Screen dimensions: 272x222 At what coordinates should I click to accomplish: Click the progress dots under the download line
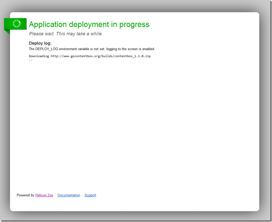pyautogui.click(x=30, y=60)
